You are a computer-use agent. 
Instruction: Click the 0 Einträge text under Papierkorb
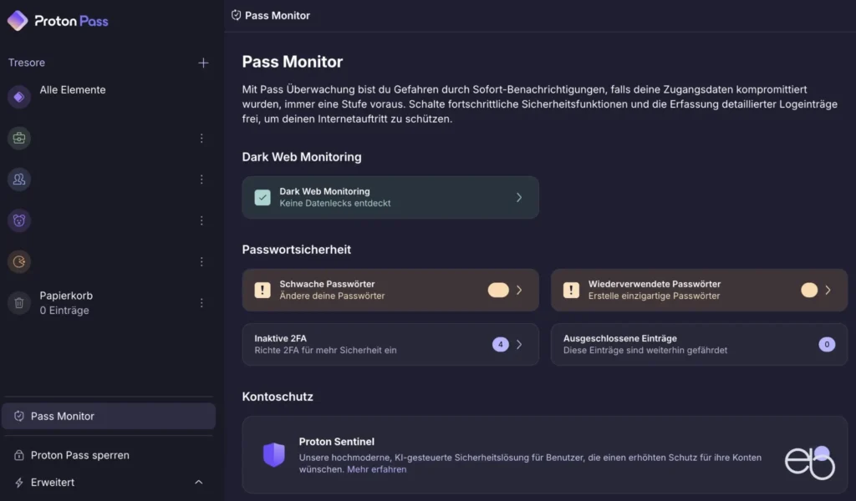64,310
